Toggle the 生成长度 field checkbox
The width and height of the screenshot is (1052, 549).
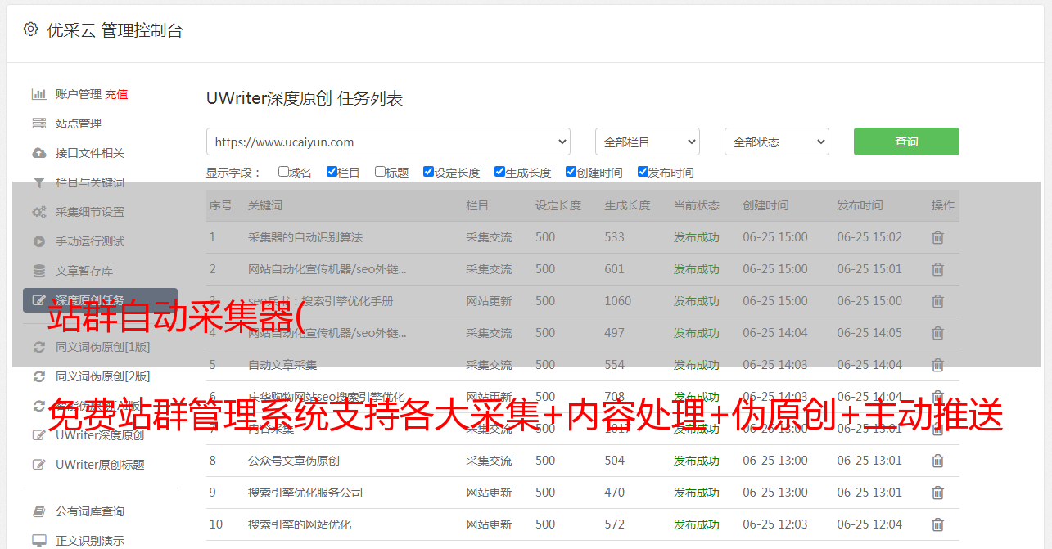pyautogui.click(x=499, y=172)
